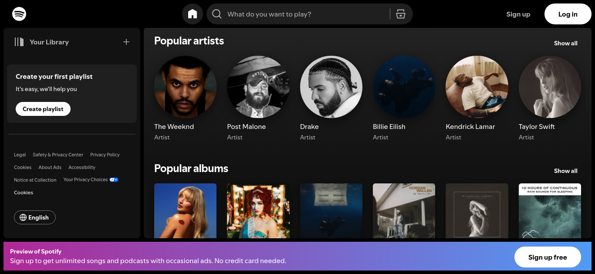Viewport: 595px width, 274px height.
Task: Click the Log in button
Action: pos(568,14)
